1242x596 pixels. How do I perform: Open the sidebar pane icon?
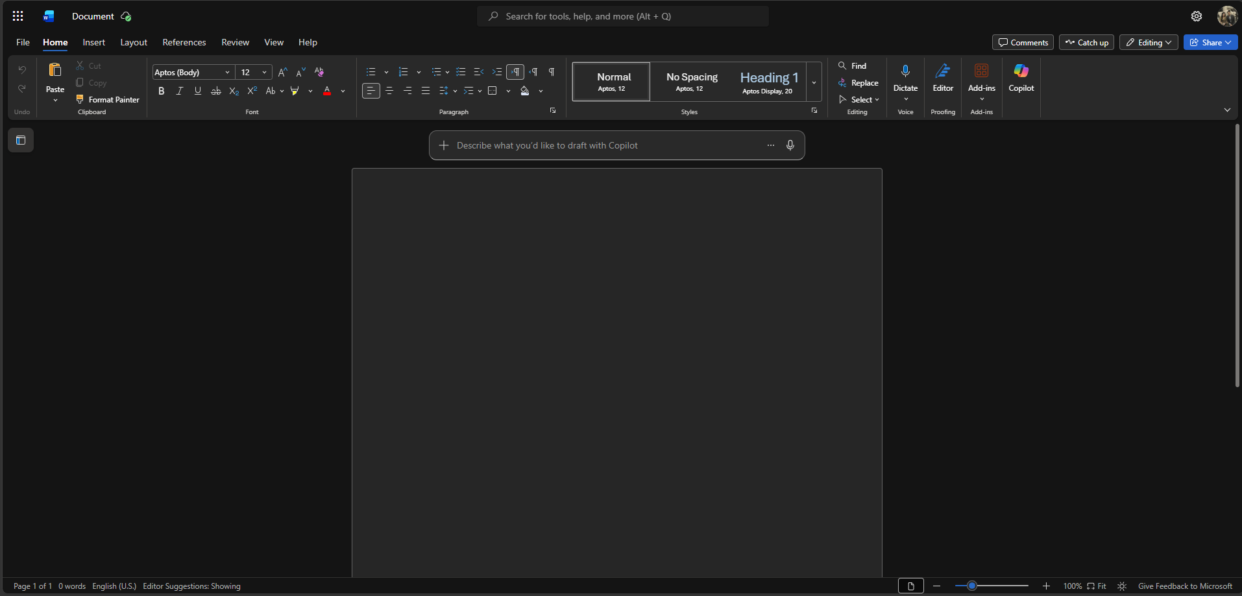tap(21, 140)
